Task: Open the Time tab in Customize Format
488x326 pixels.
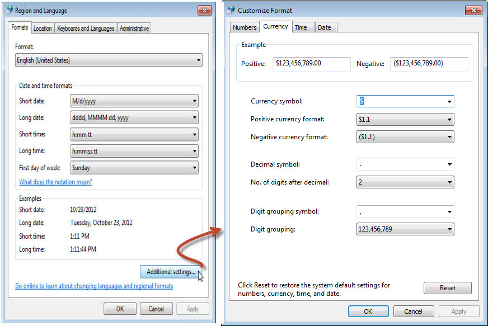Action: tap(301, 27)
